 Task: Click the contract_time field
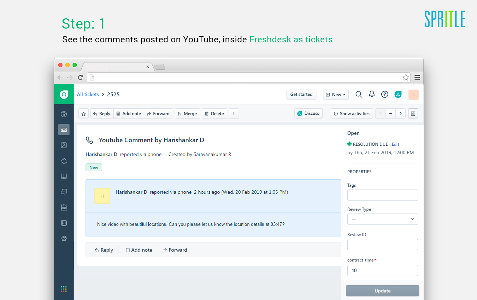click(383, 270)
